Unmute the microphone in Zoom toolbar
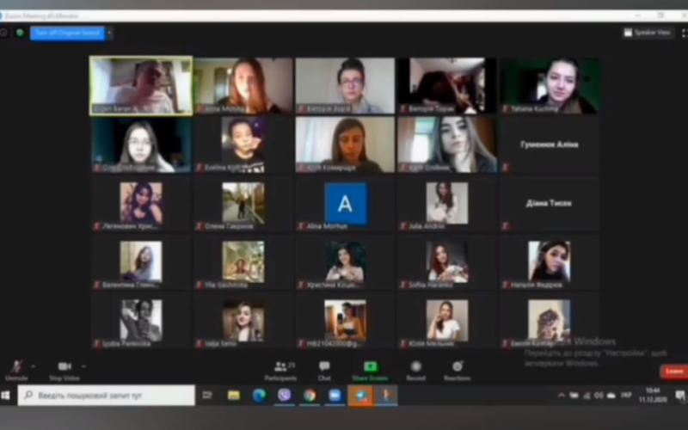Viewport: 688px width, 430px height. click(15, 367)
